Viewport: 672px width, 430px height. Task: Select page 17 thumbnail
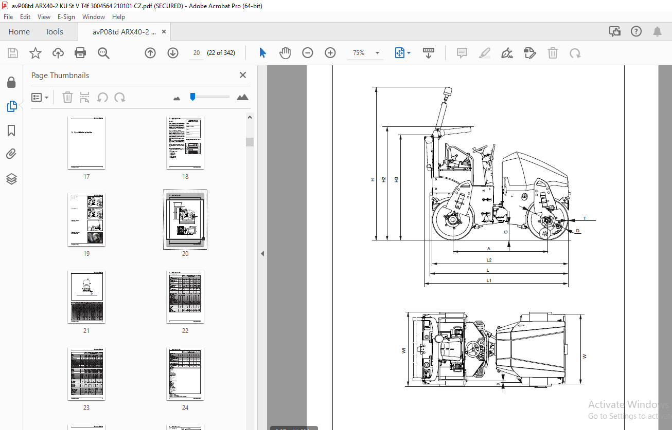(86, 142)
